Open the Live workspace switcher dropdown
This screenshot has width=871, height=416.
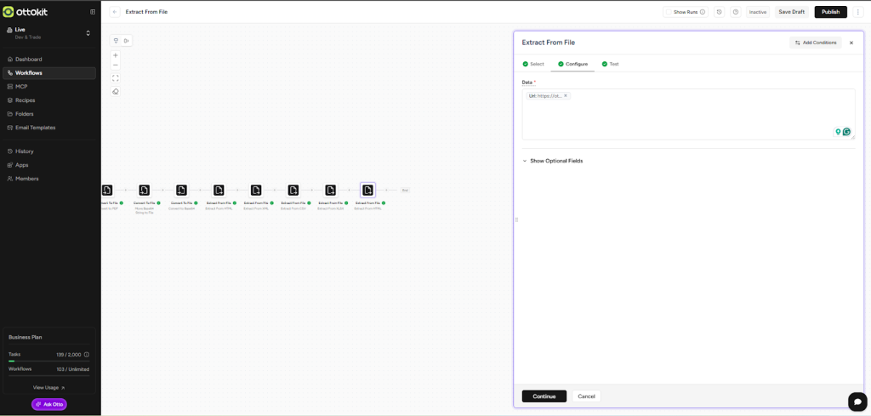click(88, 33)
